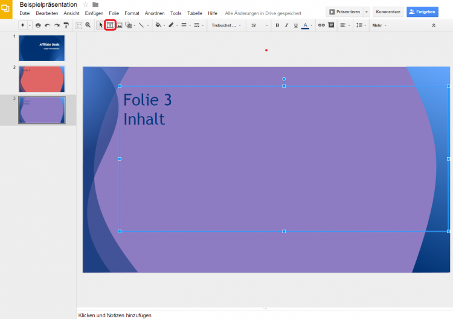
Task: Open the Hilfe menu
Action: [x=213, y=13]
